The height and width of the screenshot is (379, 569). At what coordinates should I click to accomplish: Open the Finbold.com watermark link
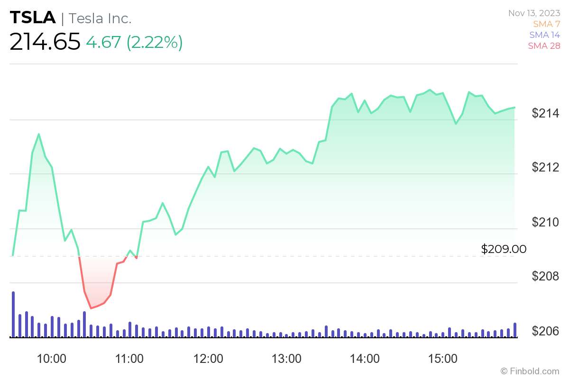click(534, 371)
